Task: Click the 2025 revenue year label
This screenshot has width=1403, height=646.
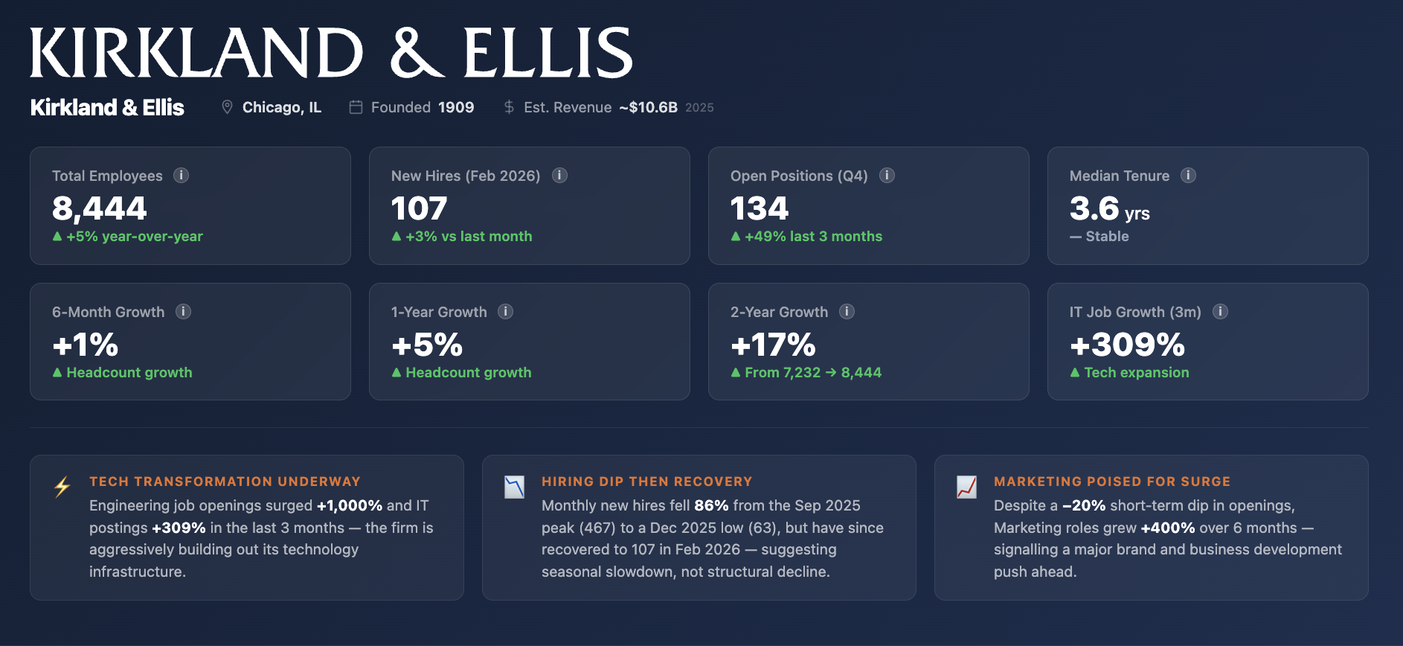Action: (700, 107)
